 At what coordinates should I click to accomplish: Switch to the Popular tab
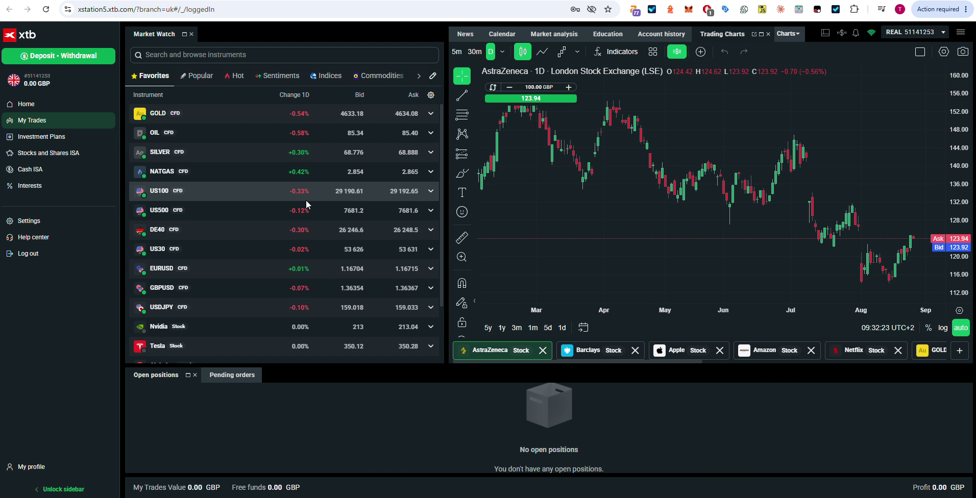coord(197,76)
